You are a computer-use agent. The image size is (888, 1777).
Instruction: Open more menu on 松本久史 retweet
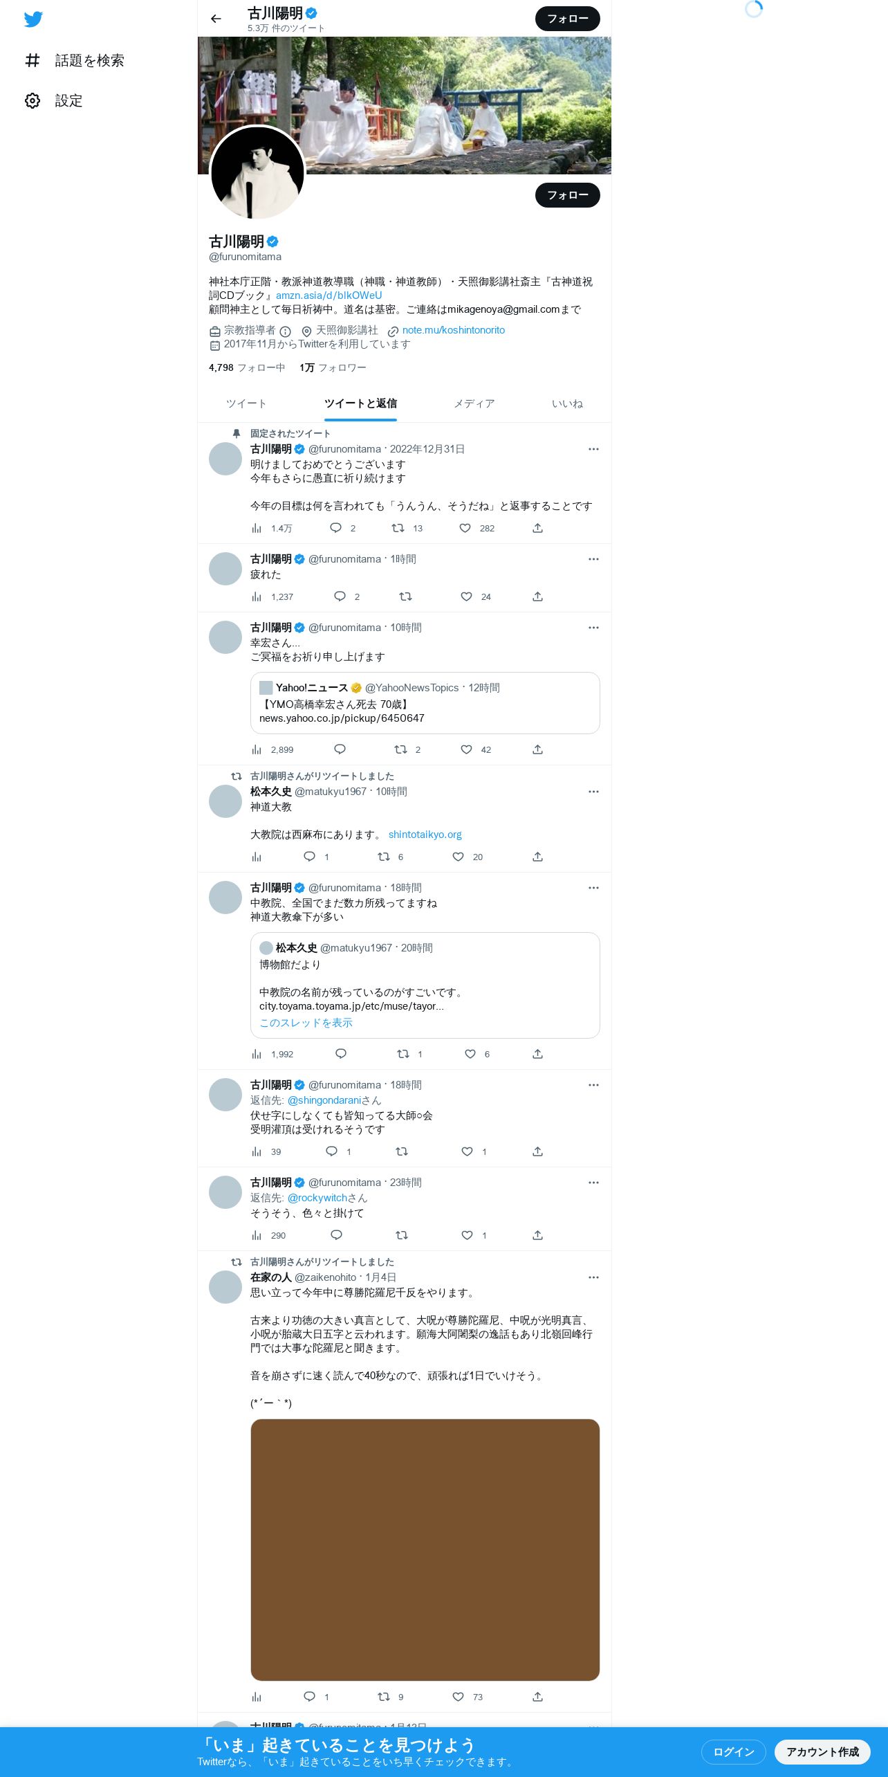[x=593, y=792]
